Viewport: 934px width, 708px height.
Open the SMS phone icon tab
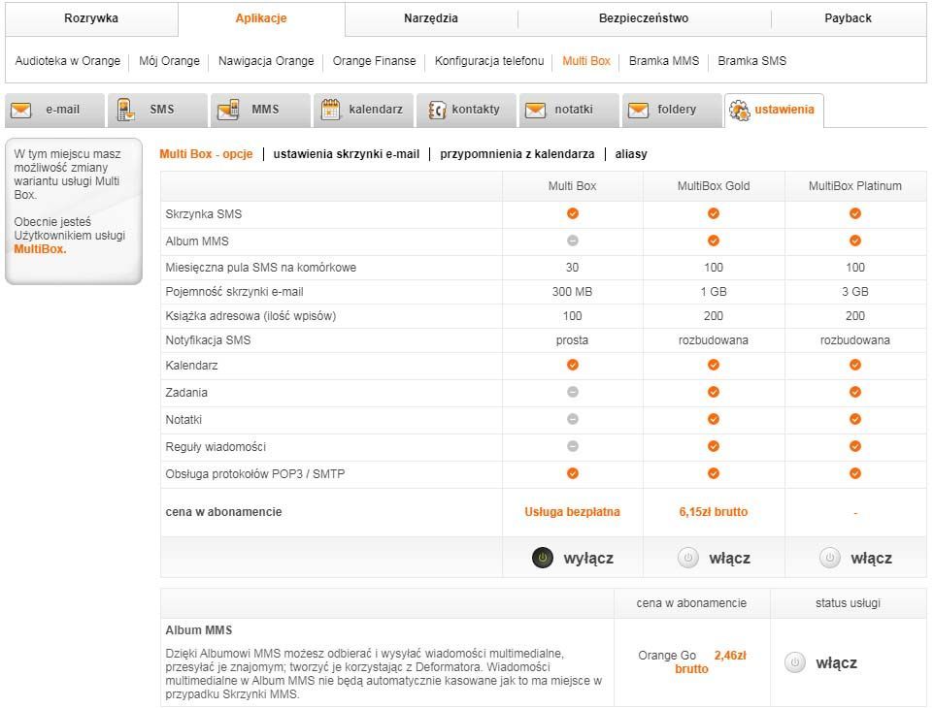click(126, 111)
